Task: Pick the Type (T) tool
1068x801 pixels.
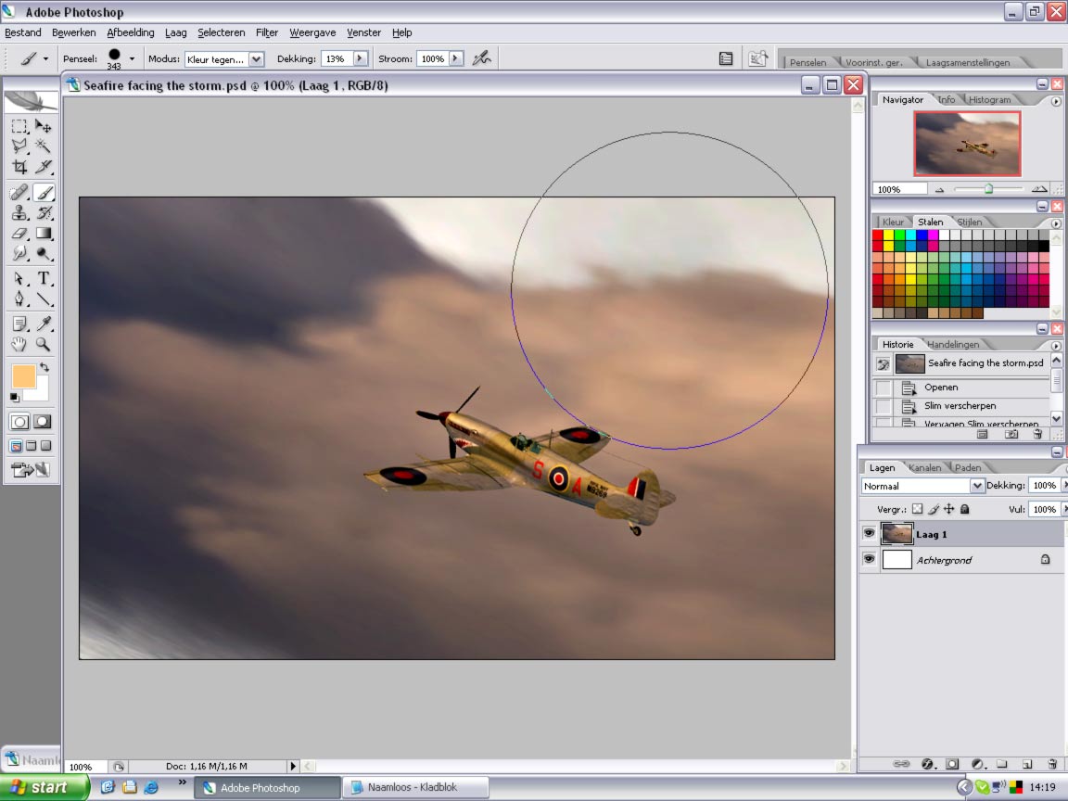Action: point(44,278)
